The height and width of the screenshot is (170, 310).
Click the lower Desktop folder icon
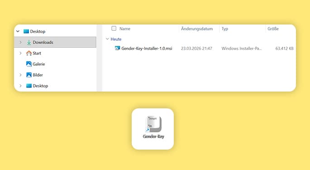pos(29,86)
